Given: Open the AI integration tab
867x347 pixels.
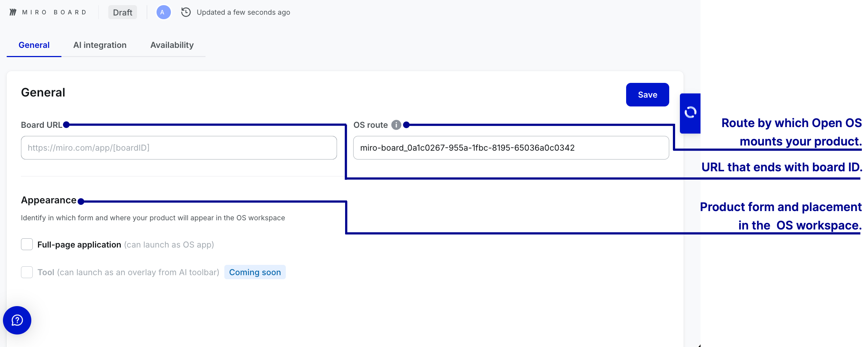Looking at the screenshot, I should tap(100, 45).
